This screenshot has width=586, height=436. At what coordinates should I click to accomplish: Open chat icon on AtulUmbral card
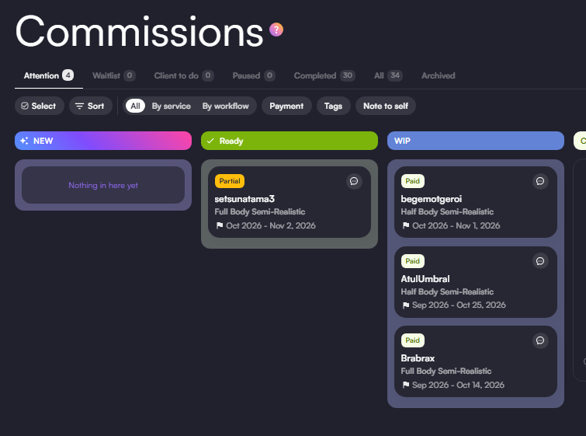pyautogui.click(x=540, y=261)
